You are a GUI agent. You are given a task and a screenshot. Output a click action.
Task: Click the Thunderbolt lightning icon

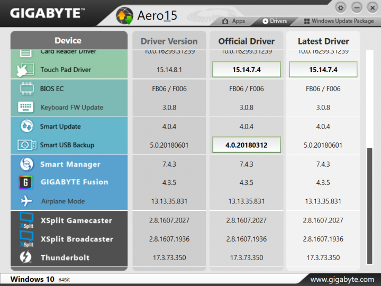click(25, 257)
